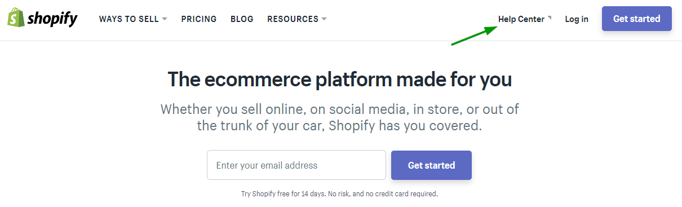The width and height of the screenshot is (682, 207).
Task: Click the green arrow annotation
Action: (x=473, y=36)
